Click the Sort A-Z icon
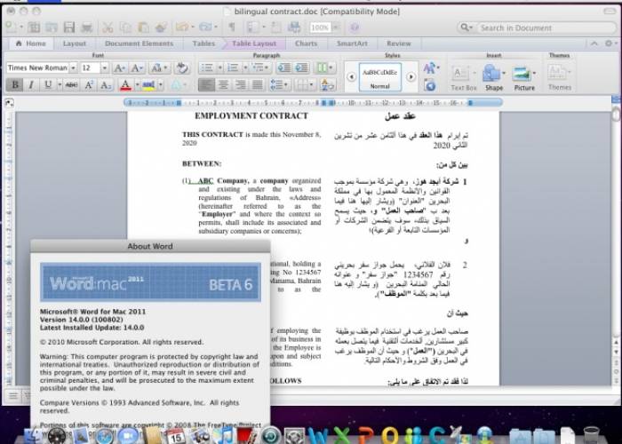Image resolution: width=622 pixels, height=444 pixels. pyautogui.click(x=328, y=85)
